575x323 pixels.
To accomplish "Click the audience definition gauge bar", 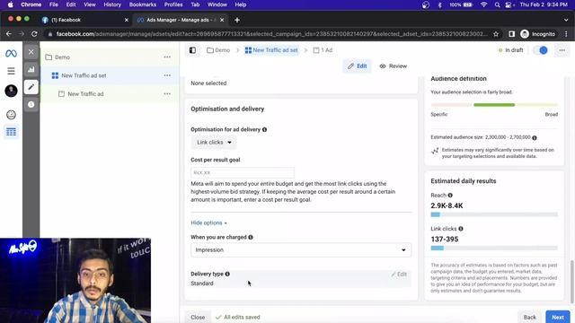I will click(494, 105).
